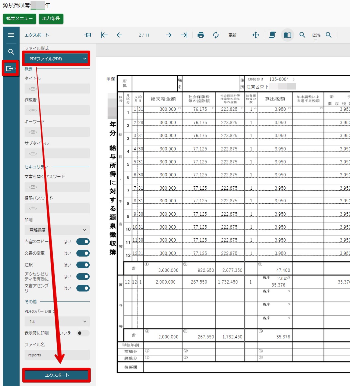Switch to continuous page view icon

click(272, 35)
